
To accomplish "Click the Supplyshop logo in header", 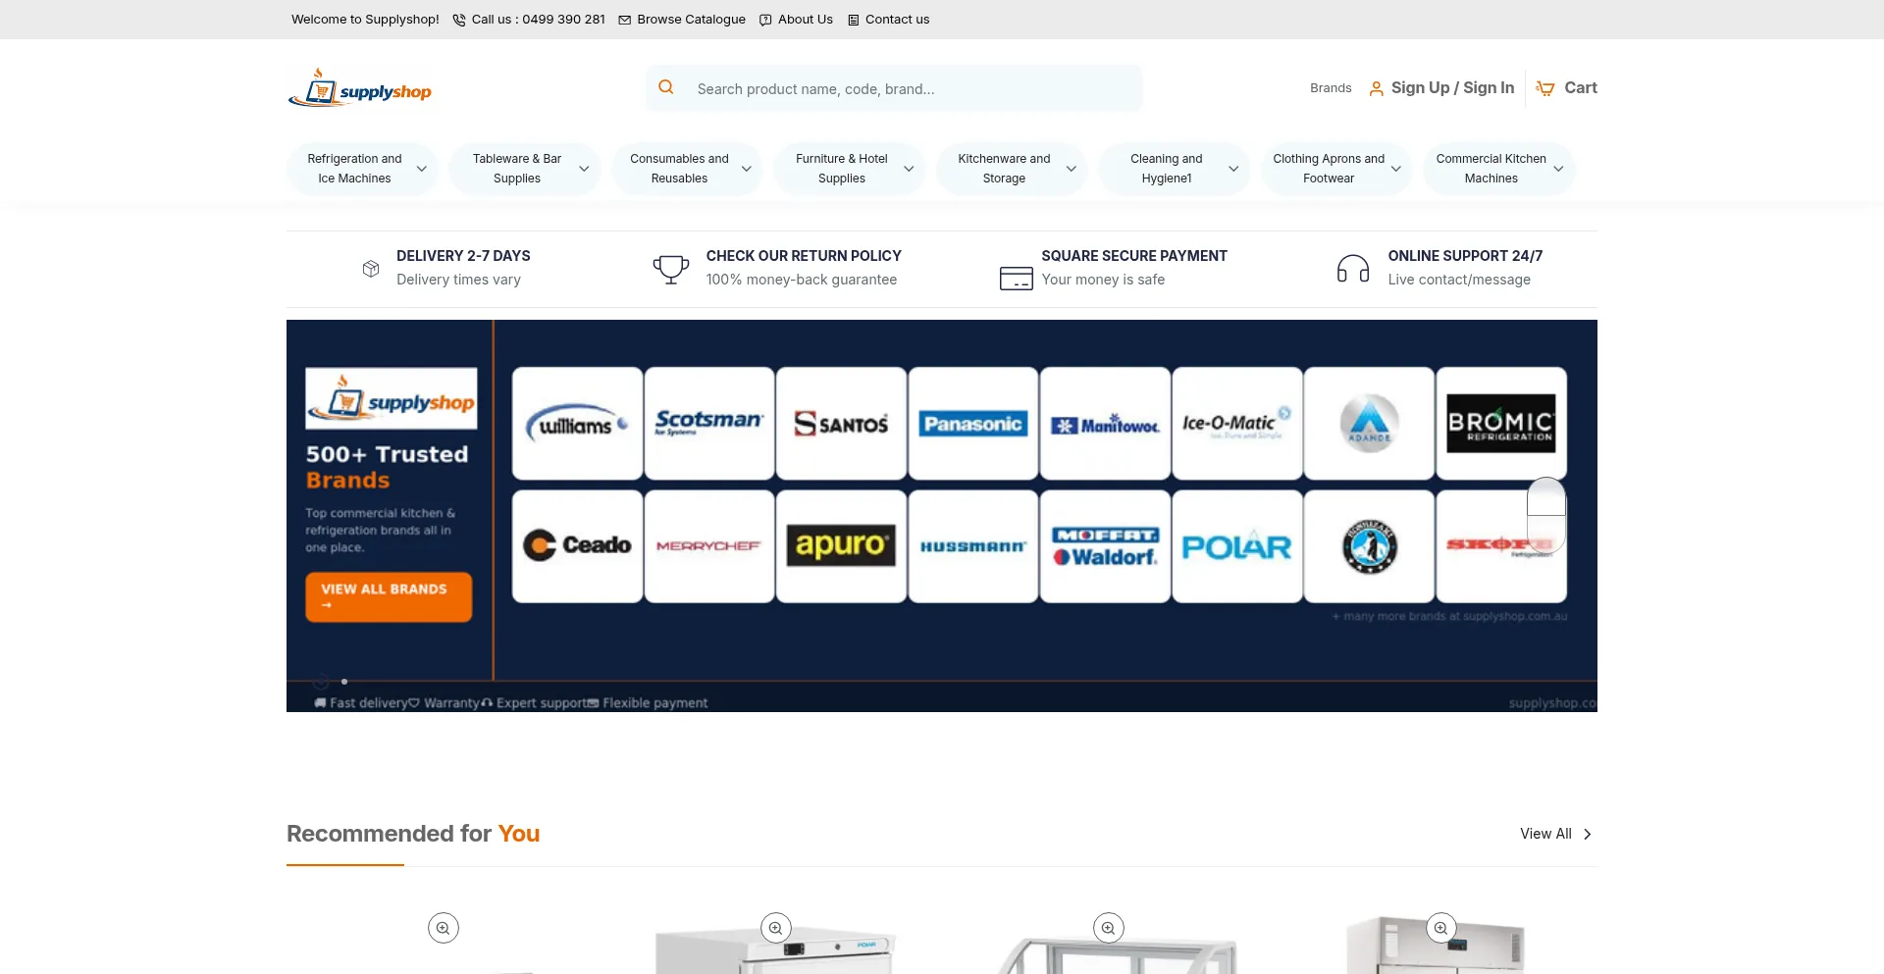I will point(360,88).
